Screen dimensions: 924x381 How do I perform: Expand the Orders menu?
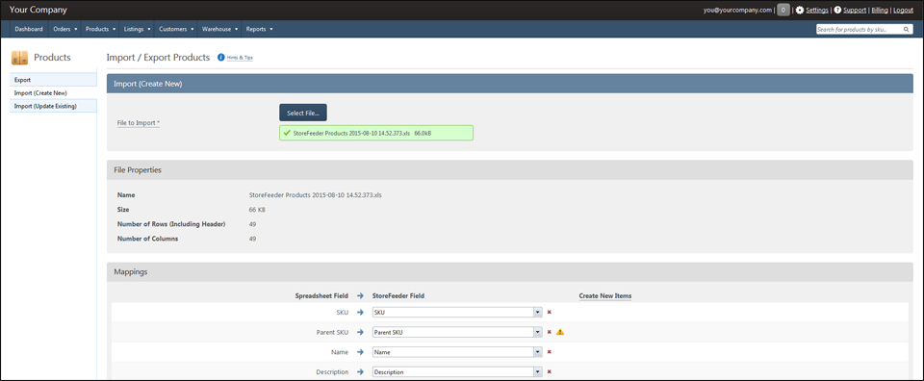point(64,29)
